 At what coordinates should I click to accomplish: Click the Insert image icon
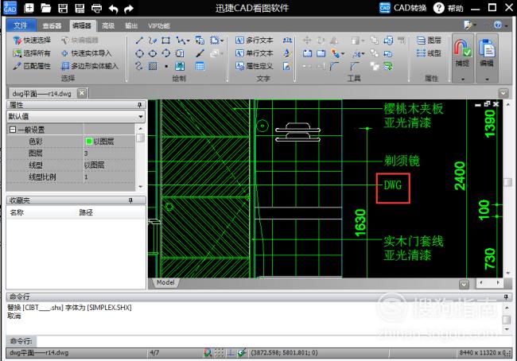coord(180,66)
